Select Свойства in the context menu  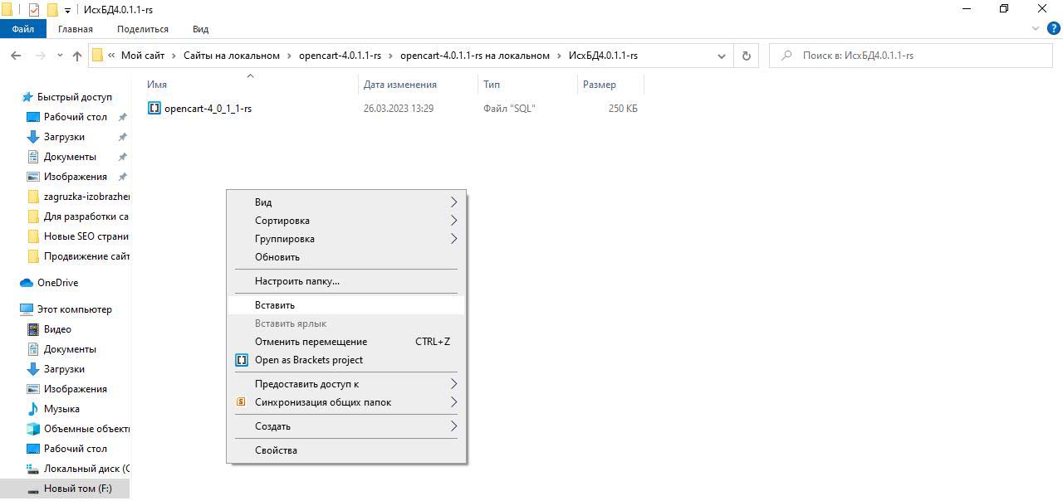276,450
